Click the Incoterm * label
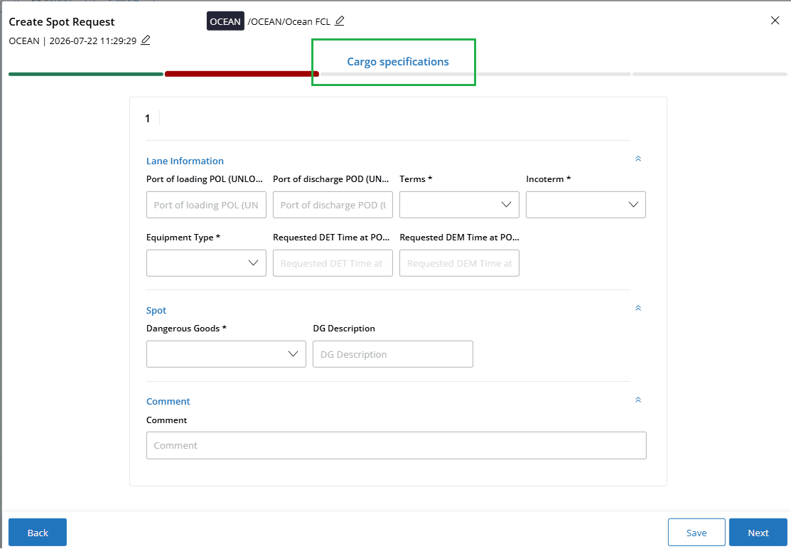 coord(549,179)
